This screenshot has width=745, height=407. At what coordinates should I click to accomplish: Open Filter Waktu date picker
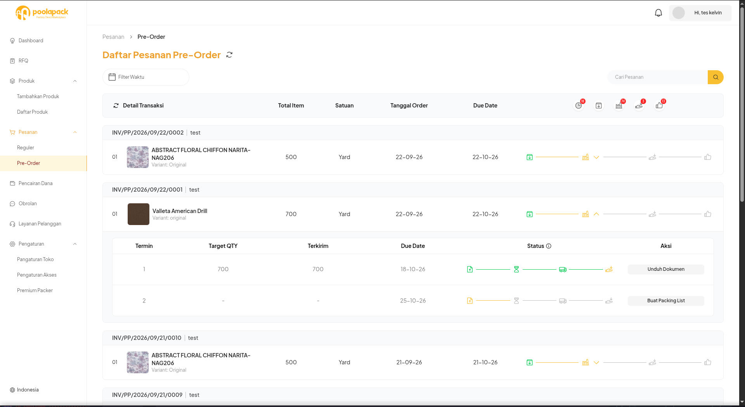coord(146,77)
